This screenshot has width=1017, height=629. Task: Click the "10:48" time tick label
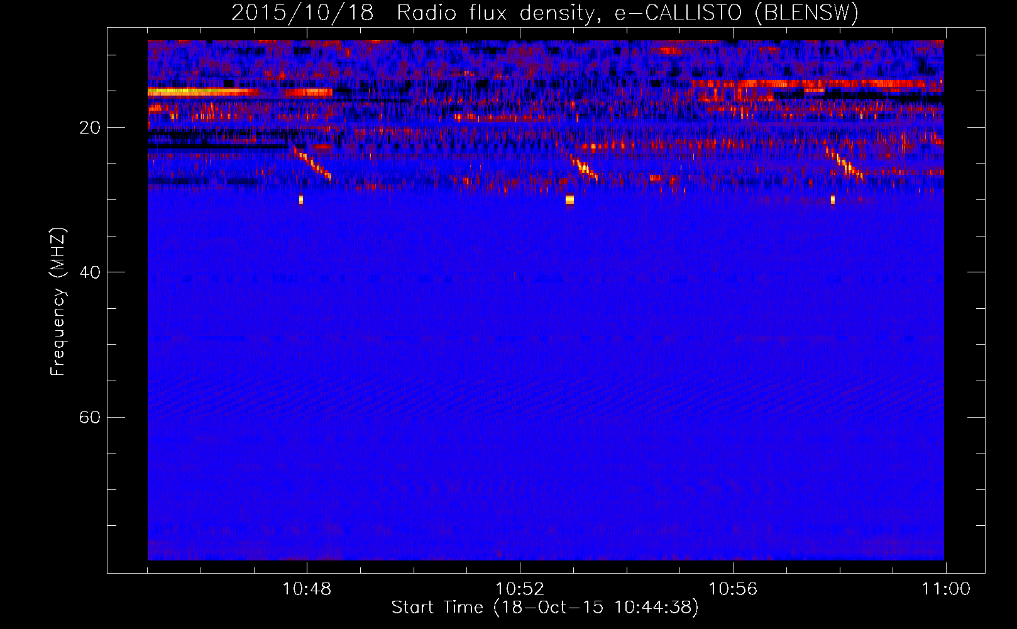click(307, 589)
